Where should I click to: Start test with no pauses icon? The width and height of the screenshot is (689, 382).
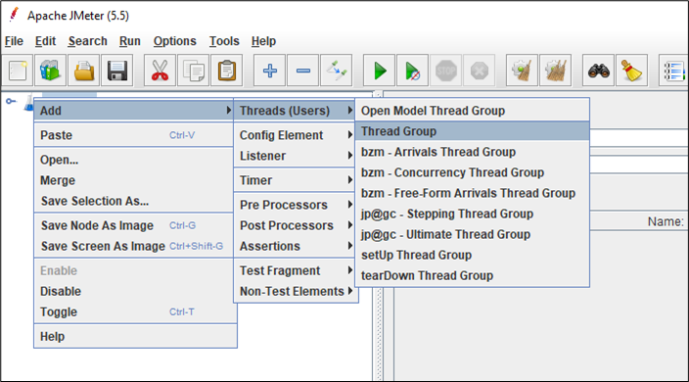(x=413, y=71)
